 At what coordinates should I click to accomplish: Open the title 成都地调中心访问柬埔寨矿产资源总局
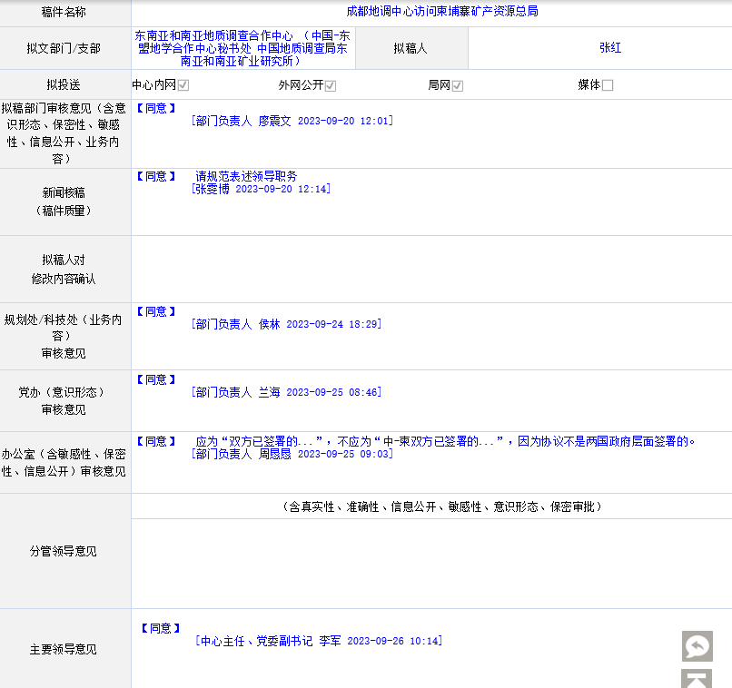tap(442, 12)
